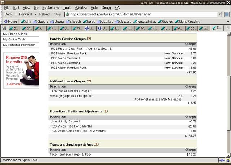Screen dimensions: 231x165
Task: Select the '$ 74.03' total
Action: (x=191, y=72)
